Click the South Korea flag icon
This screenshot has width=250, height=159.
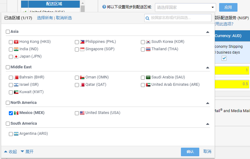pyautogui.click(x=148, y=42)
